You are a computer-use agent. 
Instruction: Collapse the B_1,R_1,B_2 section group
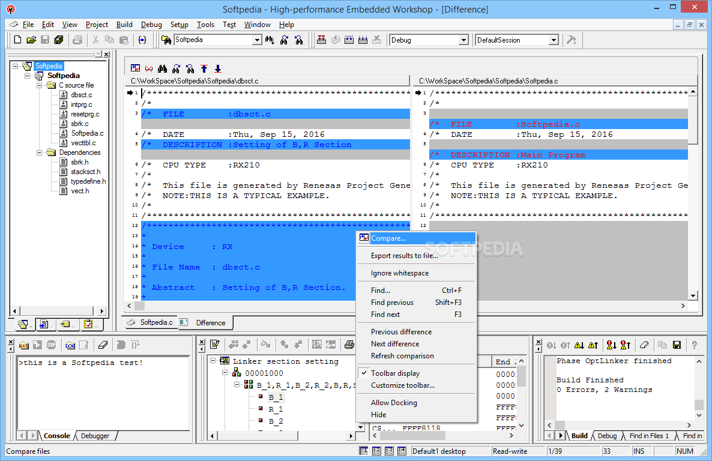click(237, 385)
